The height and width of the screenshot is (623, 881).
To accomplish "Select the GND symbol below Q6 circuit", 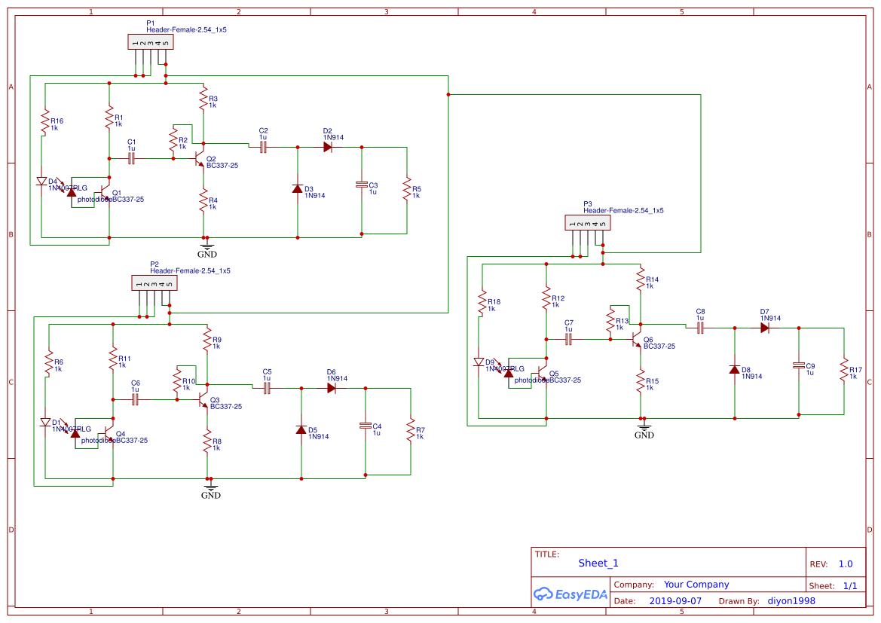I will coord(644,429).
